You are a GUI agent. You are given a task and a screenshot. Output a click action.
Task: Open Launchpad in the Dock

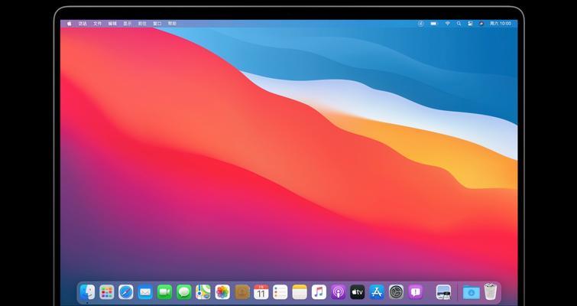(x=107, y=292)
